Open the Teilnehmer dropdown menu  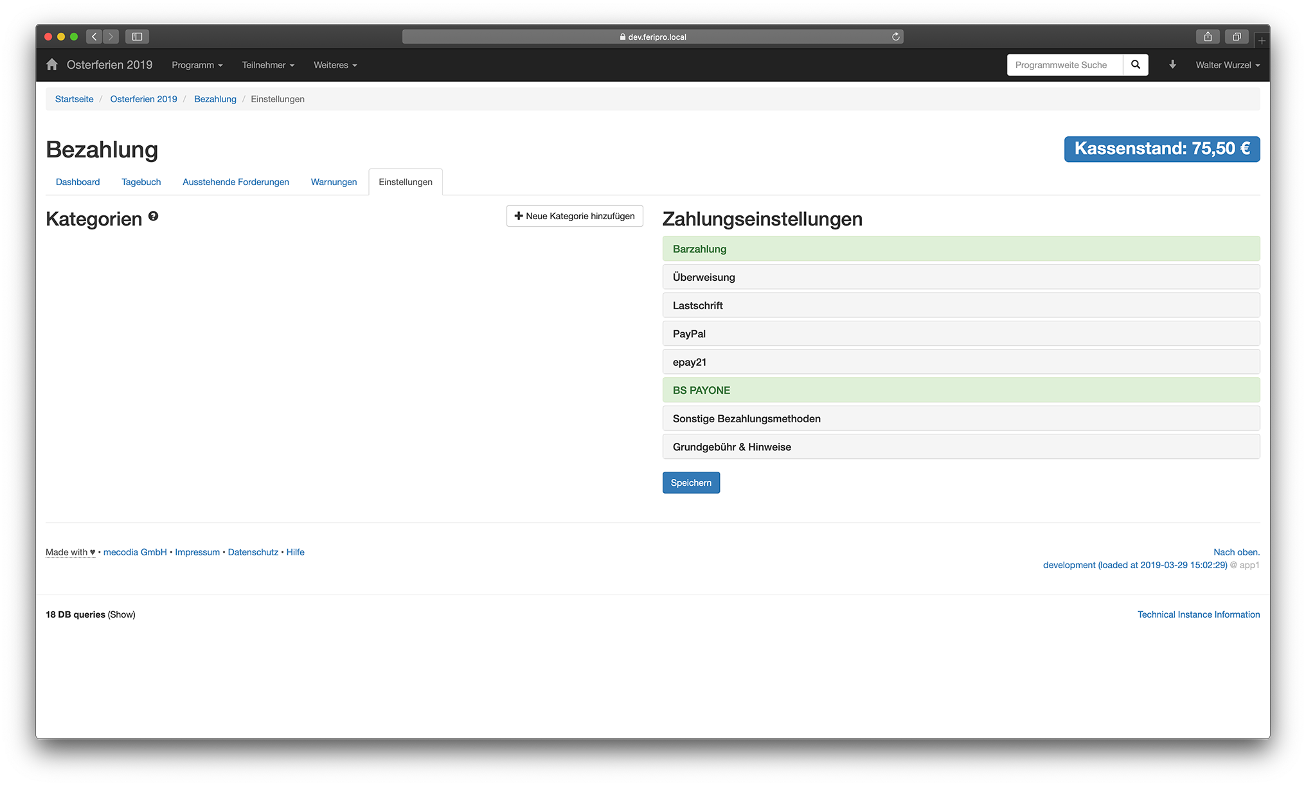pyautogui.click(x=267, y=65)
